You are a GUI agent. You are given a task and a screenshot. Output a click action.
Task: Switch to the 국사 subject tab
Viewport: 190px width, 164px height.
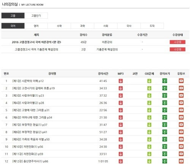pos(129,26)
